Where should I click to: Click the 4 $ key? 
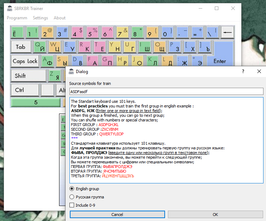(77, 32)
